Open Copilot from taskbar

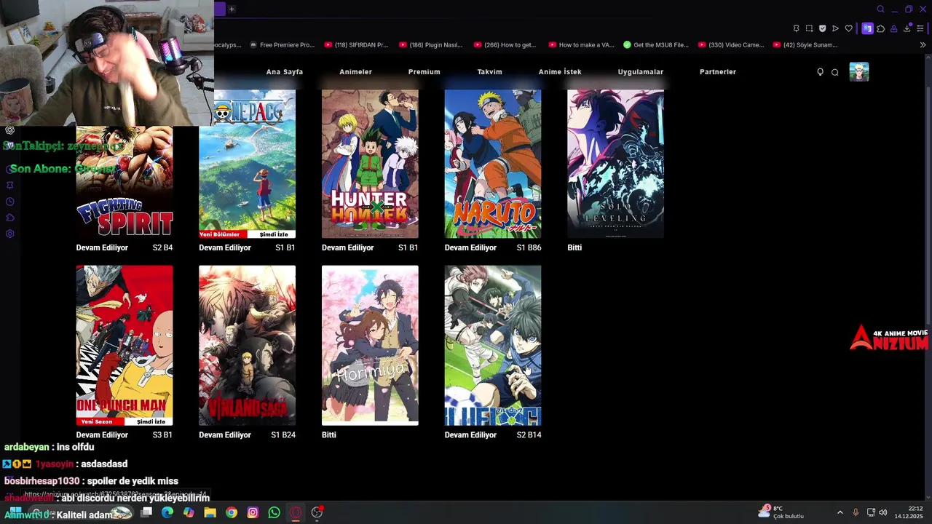coord(189,512)
